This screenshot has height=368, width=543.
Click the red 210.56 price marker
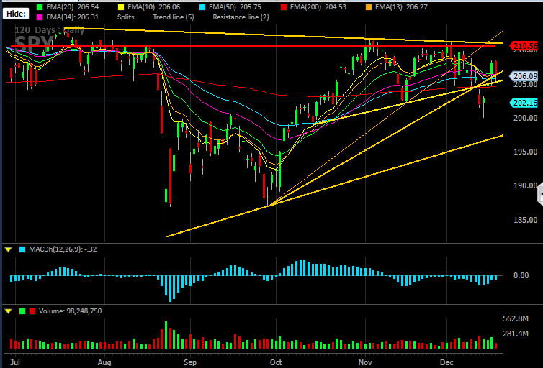[524, 45]
